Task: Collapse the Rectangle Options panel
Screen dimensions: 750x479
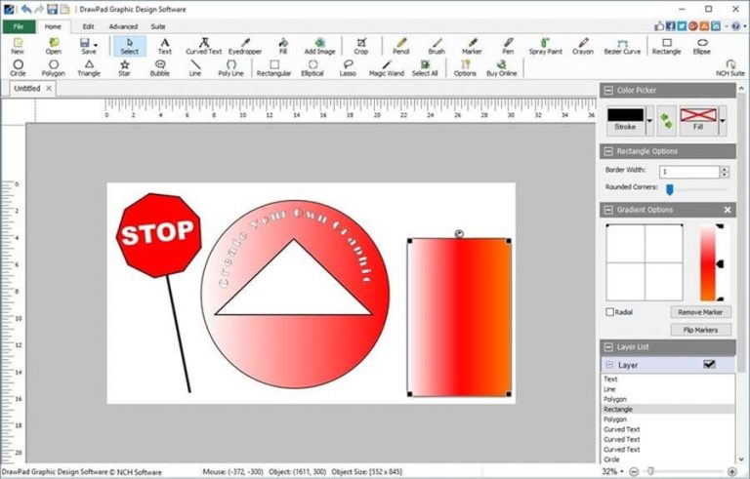Action: point(608,151)
